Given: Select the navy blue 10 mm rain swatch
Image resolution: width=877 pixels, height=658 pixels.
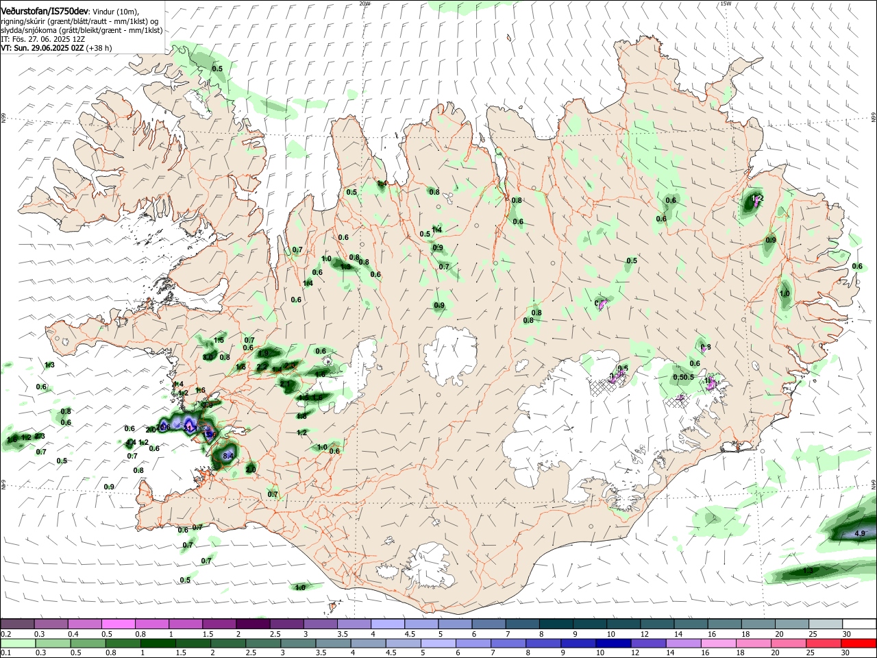Looking at the screenshot, I should (612, 644).
